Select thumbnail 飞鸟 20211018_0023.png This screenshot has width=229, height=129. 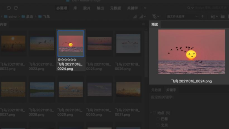(x=42, y=43)
